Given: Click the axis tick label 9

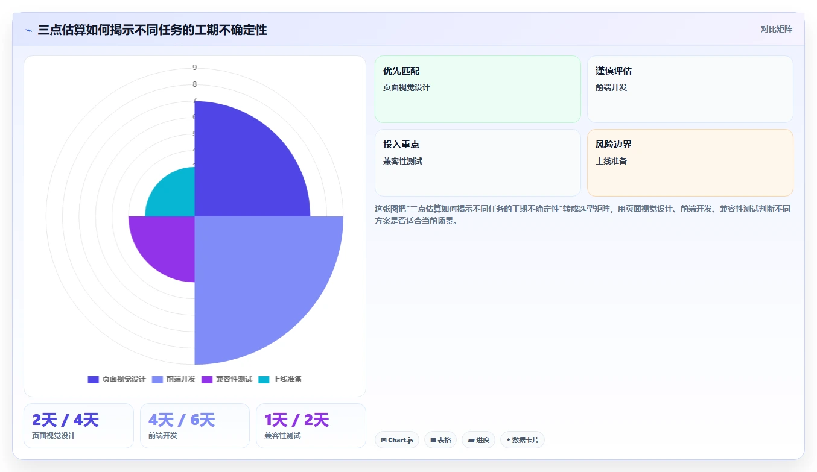Looking at the screenshot, I should click(194, 68).
